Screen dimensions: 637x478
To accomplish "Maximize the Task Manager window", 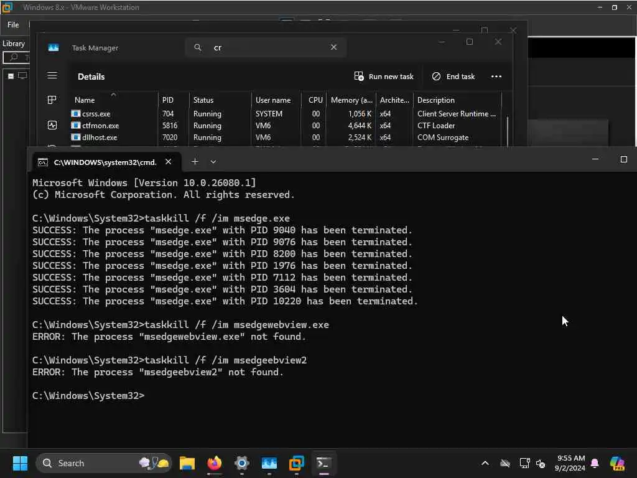I will coord(470,42).
